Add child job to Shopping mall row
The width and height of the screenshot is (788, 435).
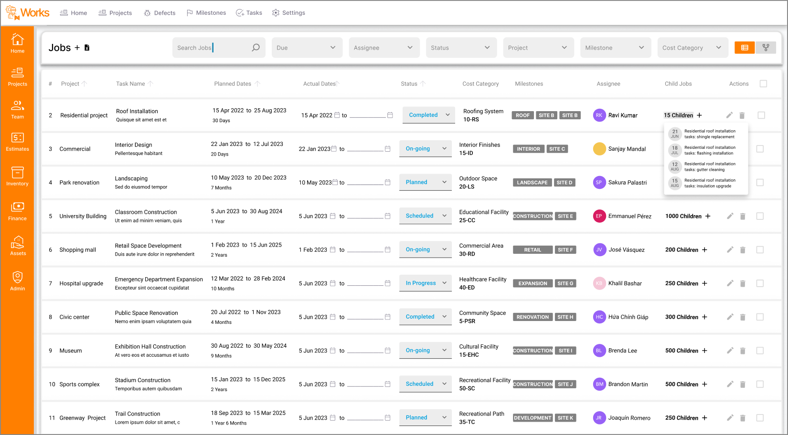[x=704, y=250]
